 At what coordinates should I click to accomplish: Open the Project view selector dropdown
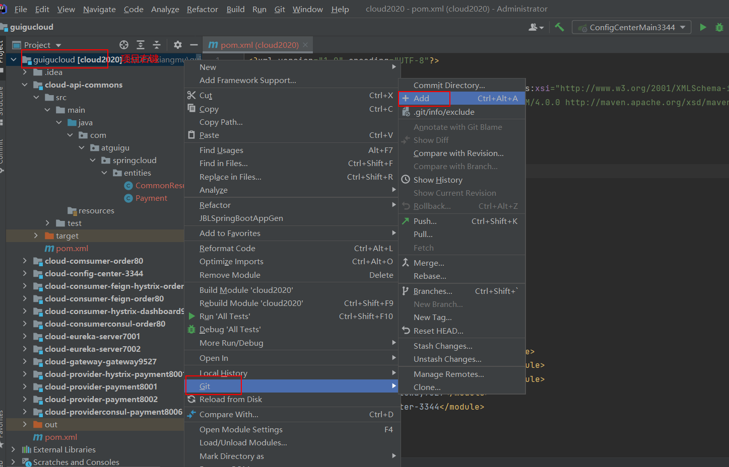coord(37,45)
